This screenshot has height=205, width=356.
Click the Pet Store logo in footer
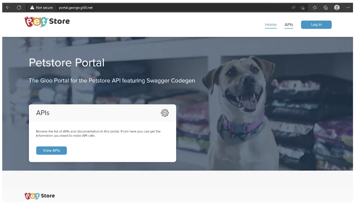[40, 196]
